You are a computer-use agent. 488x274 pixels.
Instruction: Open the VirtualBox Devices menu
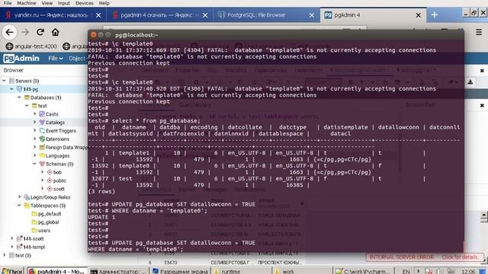pos(85,3)
